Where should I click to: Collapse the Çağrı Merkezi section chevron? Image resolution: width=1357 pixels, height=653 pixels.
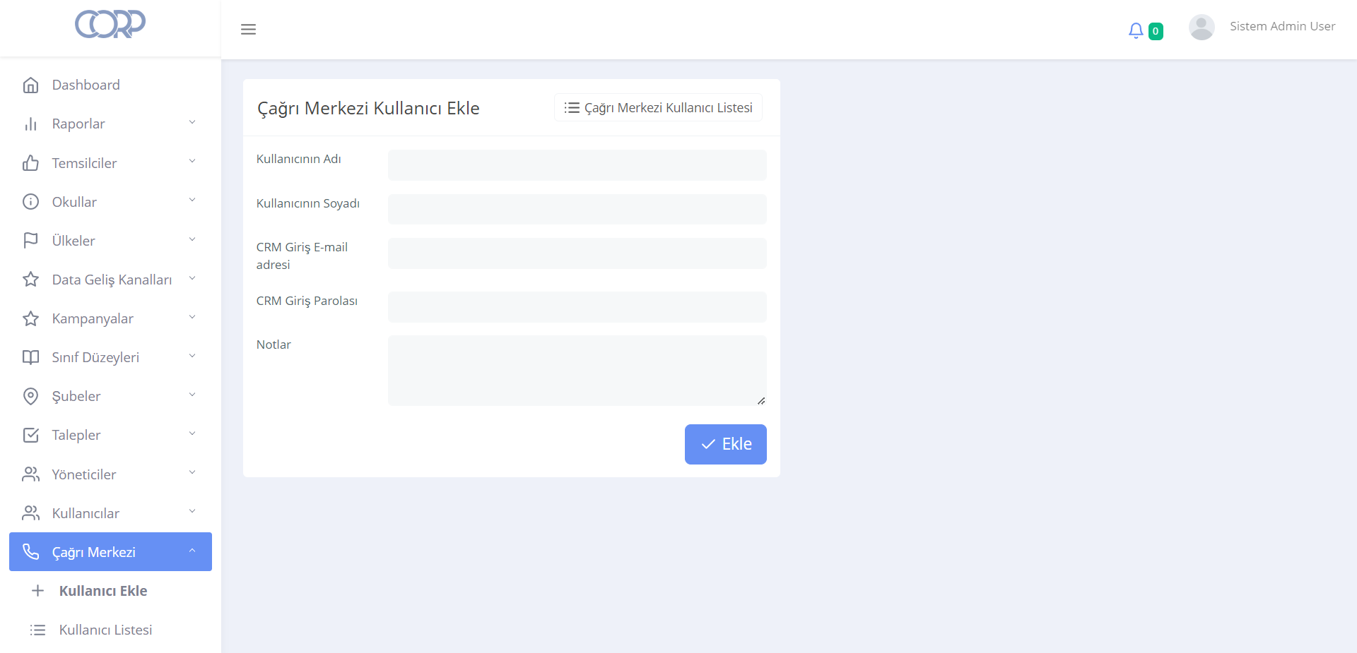coord(192,551)
